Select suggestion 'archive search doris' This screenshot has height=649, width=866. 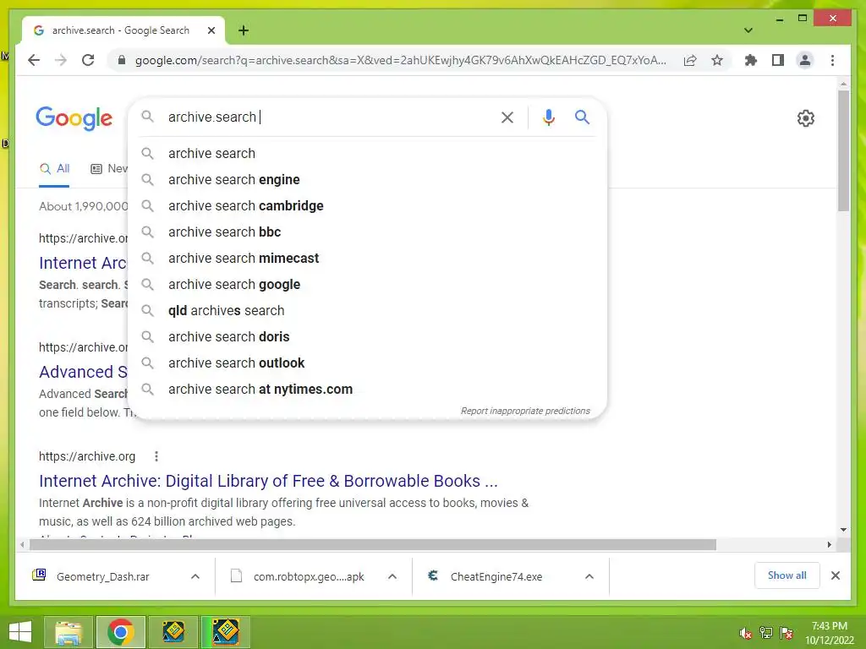coord(367,336)
